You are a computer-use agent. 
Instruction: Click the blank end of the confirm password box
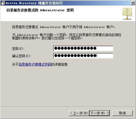(105, 56)
